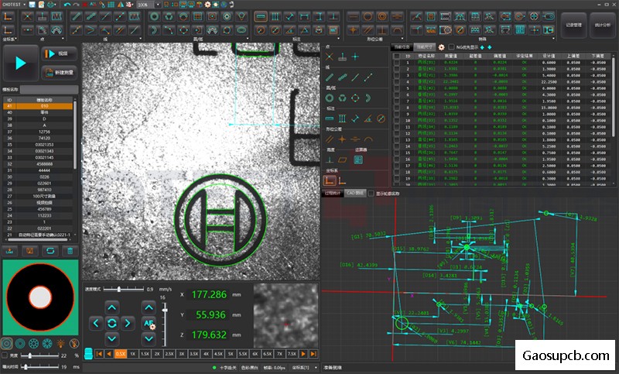Select the angle dimension tool in ribbon

click(289, 30)
